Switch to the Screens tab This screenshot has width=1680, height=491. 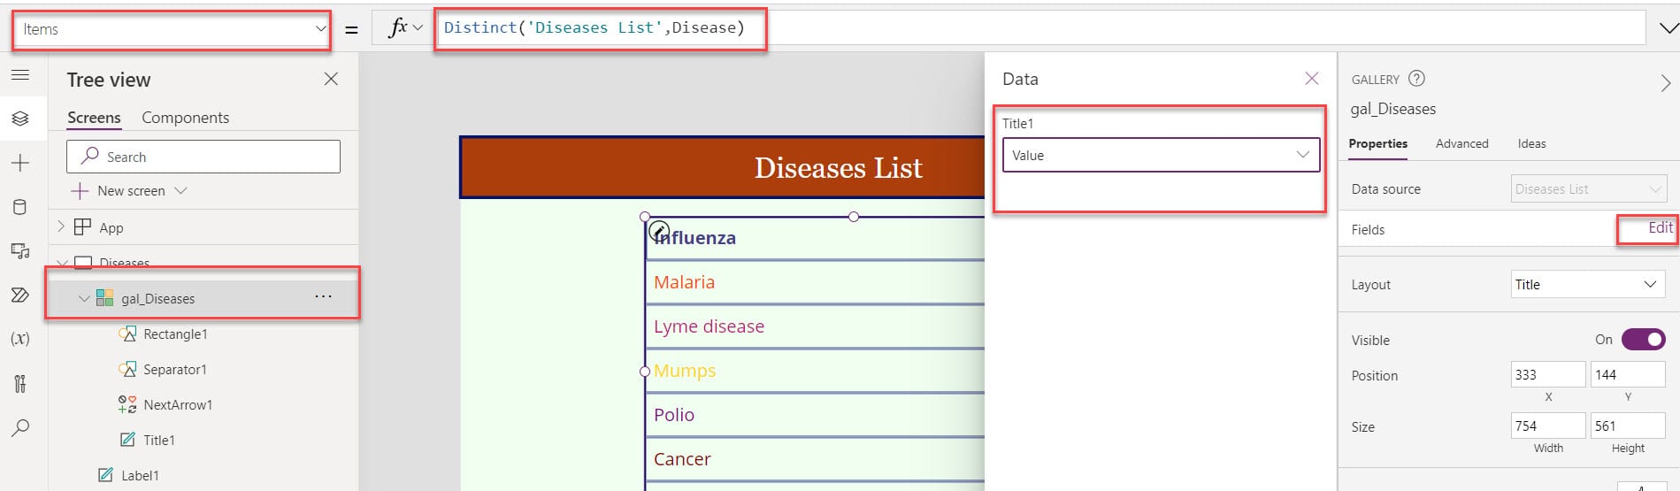point(94,118)
